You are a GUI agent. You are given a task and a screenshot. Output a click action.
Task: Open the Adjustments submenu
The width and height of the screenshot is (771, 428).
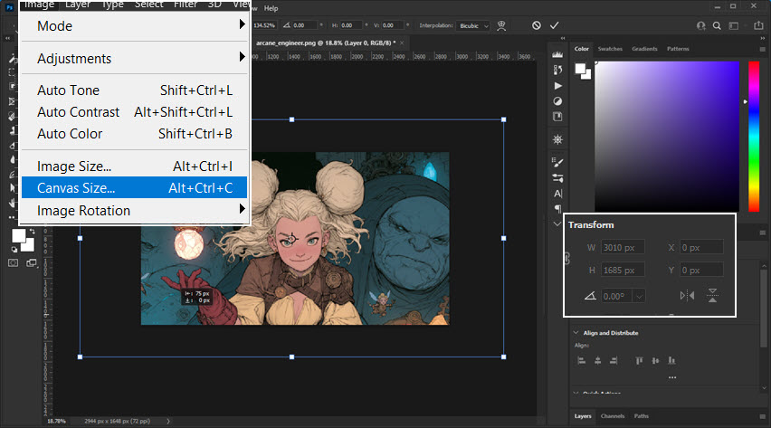[134, 59]
